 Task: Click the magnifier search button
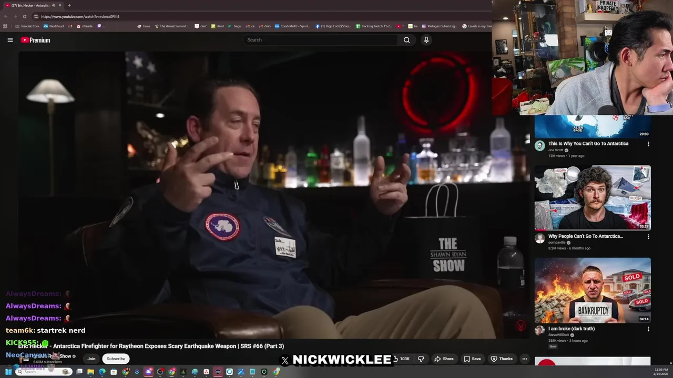click(x=406, y=40)
